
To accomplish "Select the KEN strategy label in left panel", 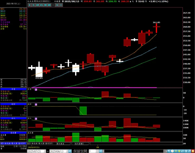I will pos(13,143).
